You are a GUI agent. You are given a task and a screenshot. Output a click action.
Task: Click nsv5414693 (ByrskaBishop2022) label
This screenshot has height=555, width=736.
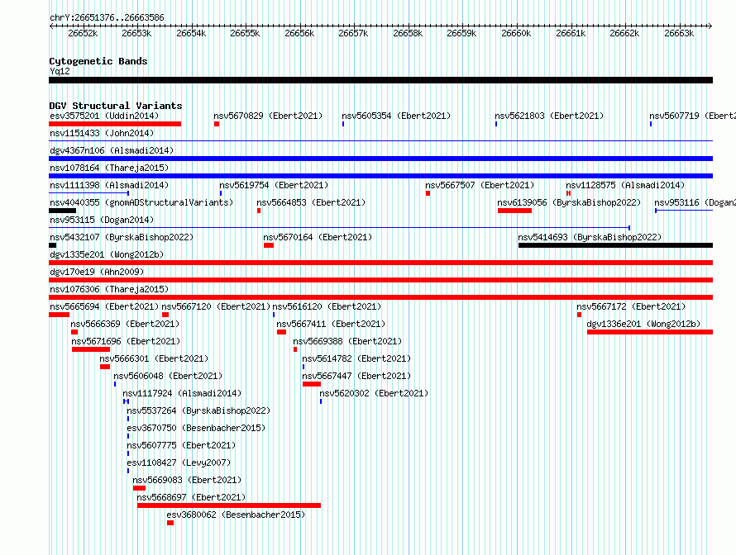pyautogui.click(x=590, y=237)
